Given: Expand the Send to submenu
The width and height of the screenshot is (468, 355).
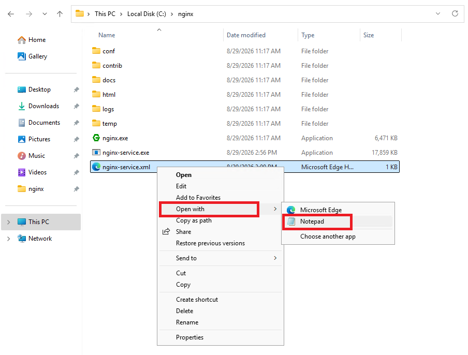Looking at the screenshot, I should 221,258.
